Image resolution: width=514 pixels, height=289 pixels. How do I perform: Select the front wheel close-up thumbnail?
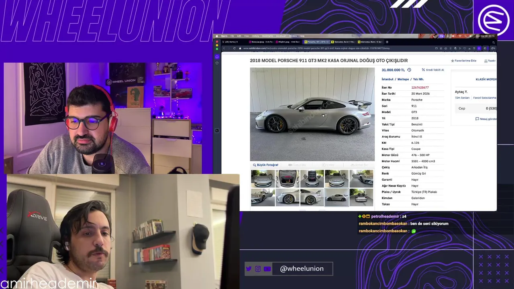288,197
